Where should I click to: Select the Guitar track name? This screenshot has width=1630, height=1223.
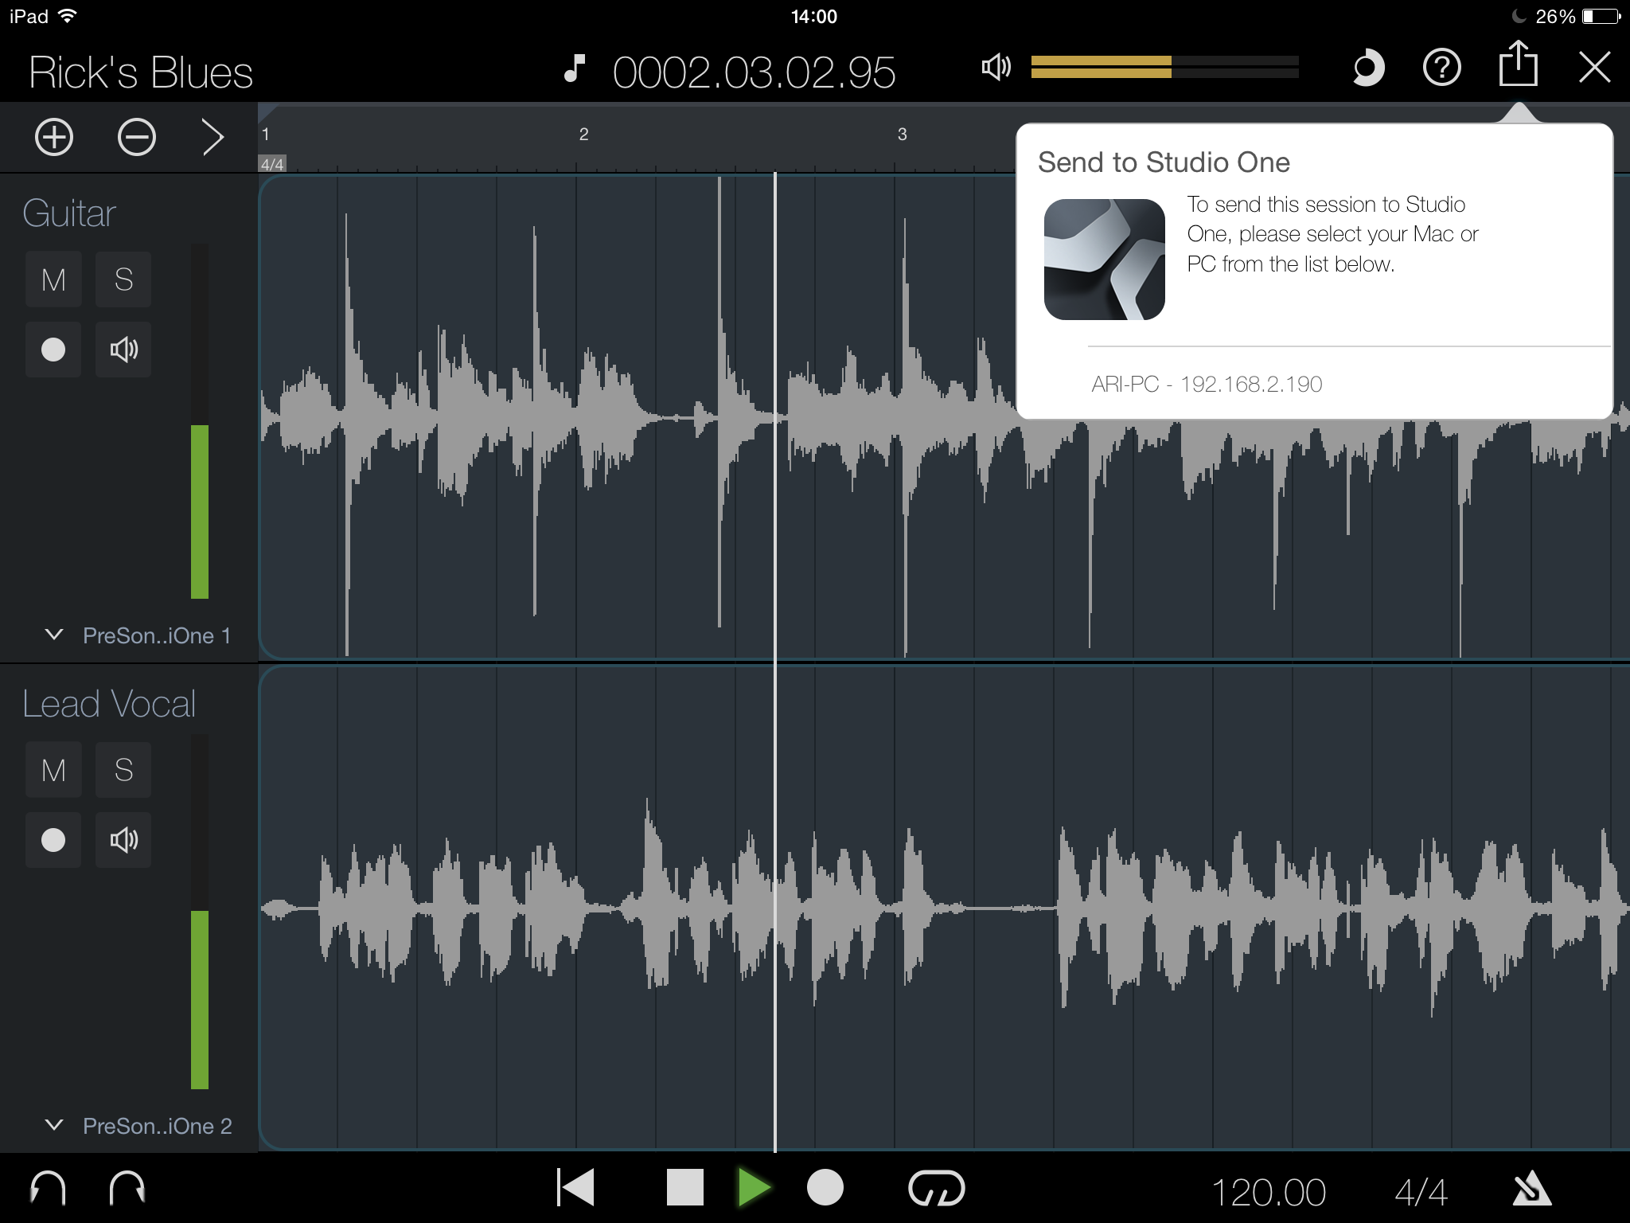coord(69,213)
